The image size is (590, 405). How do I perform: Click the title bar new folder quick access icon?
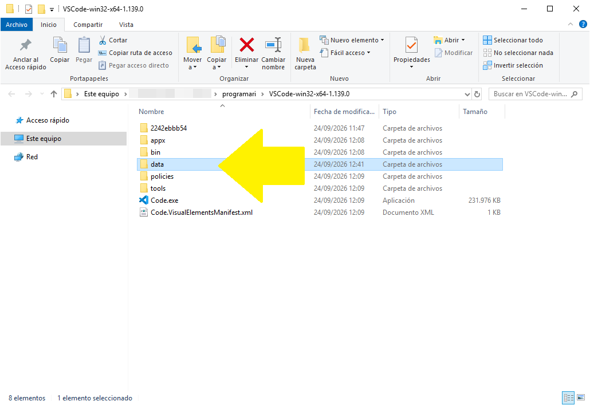point(41,9)
